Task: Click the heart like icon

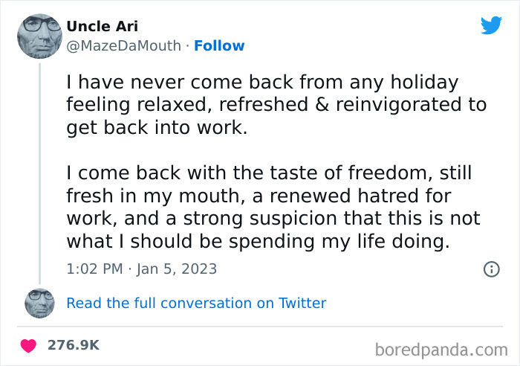Action: pos(28,345)
